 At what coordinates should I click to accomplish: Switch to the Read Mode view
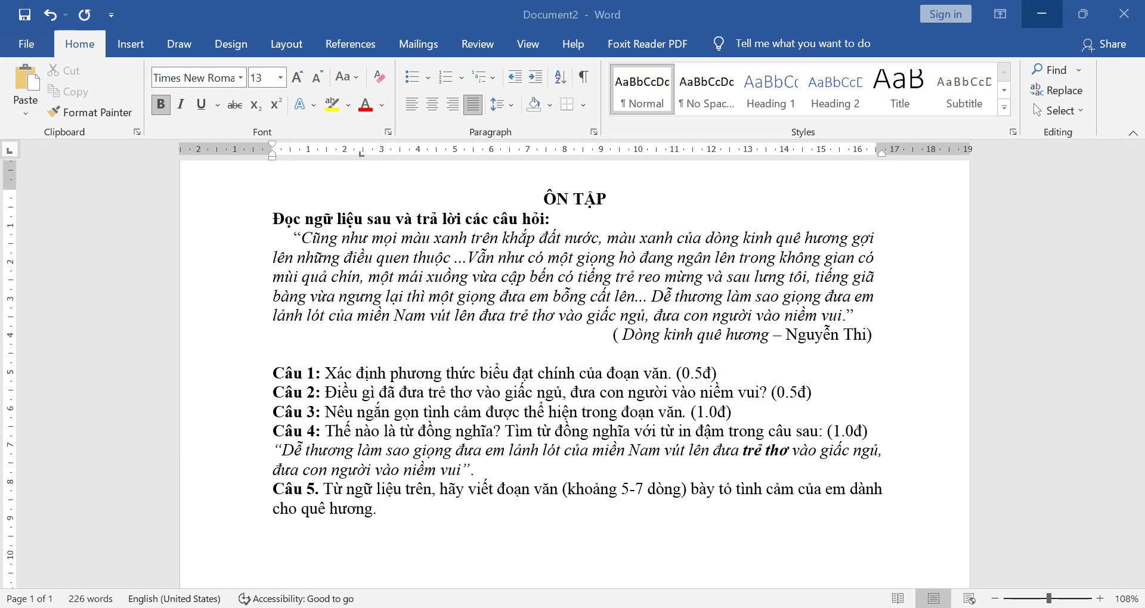tap(898, 598)
